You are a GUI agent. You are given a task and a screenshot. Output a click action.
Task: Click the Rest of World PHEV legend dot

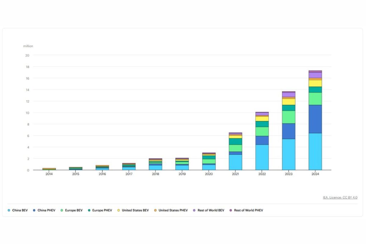tap(231, 210)
